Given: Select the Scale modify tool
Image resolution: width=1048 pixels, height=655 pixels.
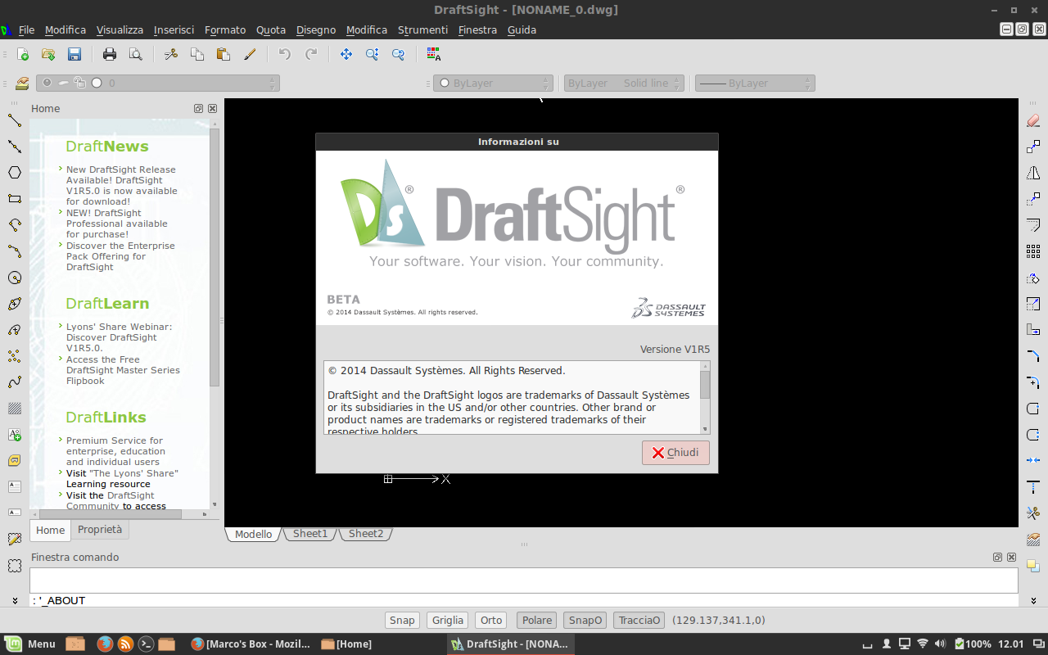Looking at the screenshot, I should pos(1033,304).
